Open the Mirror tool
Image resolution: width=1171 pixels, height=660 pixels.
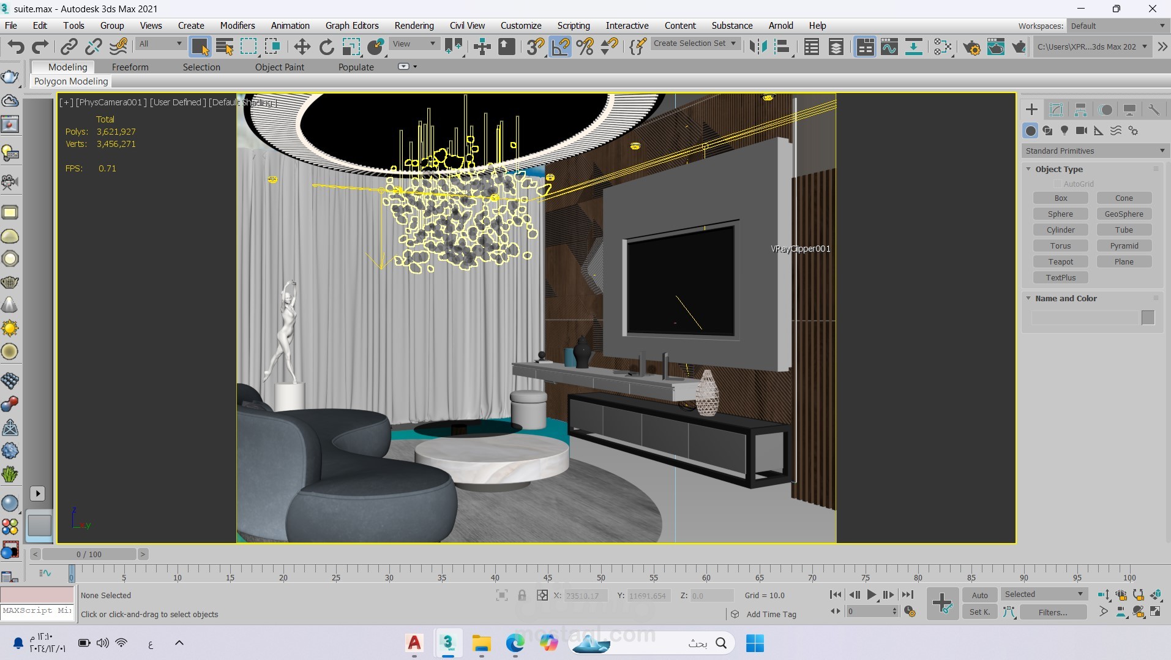click(x=758, y=47)
